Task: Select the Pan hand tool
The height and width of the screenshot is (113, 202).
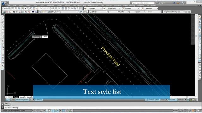Action: [50, 8]
